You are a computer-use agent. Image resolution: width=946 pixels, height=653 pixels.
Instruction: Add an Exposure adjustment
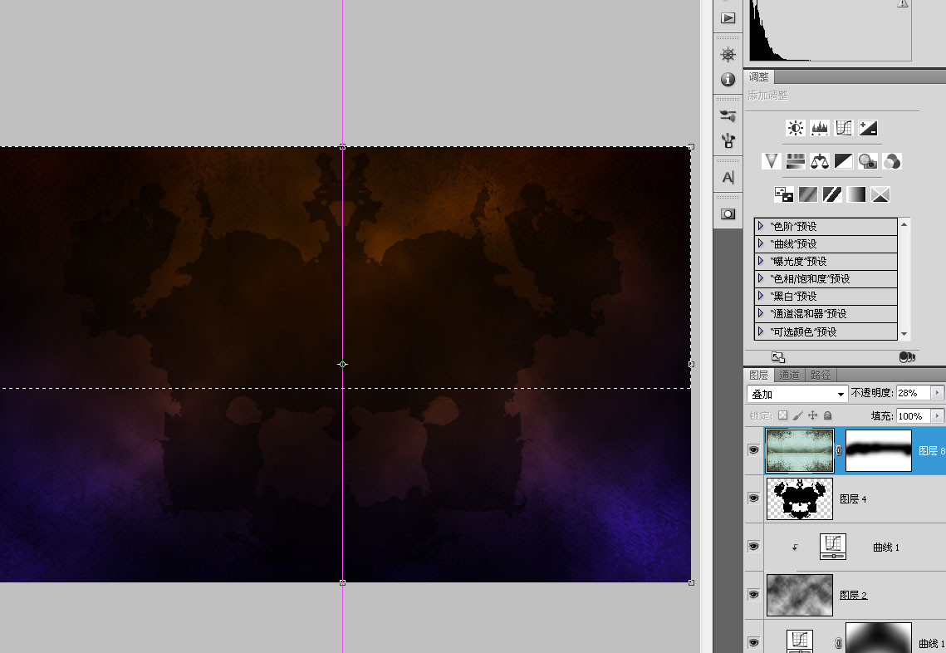(x=868, y=128)
